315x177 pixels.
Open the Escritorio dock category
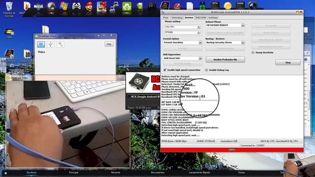click(x=31, y=173)
